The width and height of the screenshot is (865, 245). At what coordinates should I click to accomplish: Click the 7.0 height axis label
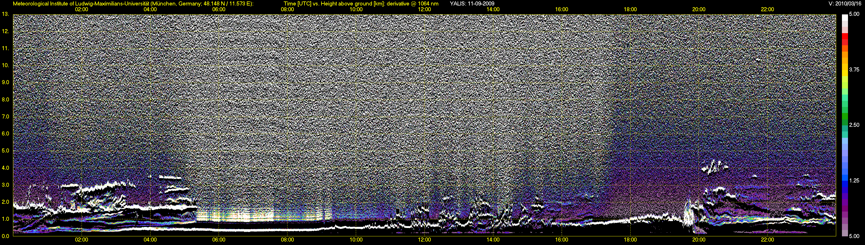tap(5, 116)
